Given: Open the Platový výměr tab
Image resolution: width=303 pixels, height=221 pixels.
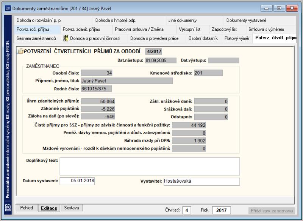Looking at the screenshot, I should [237, 38].
